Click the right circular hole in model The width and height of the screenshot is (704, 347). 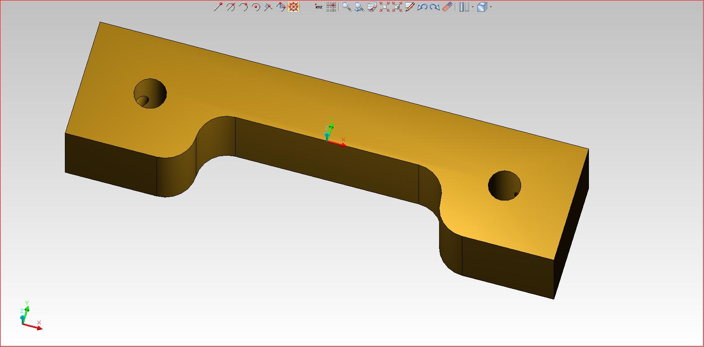tap(505, 185)
